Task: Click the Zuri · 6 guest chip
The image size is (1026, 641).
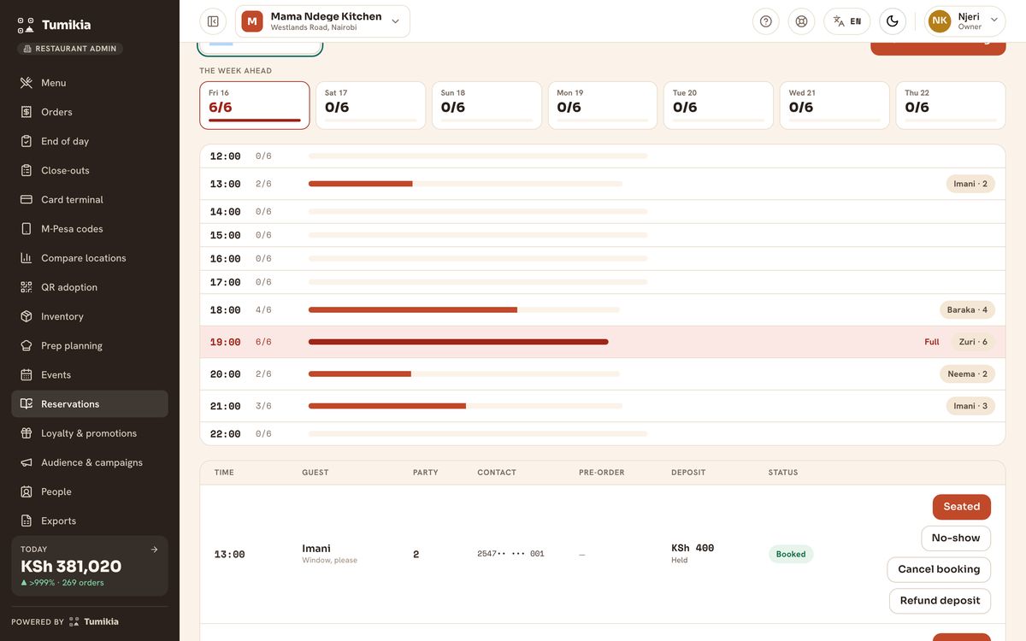Action: 973,342
